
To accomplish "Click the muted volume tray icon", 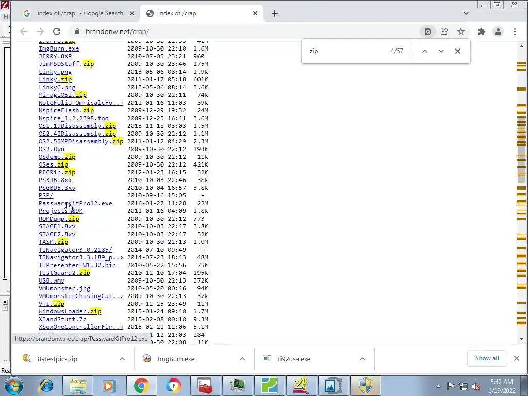I will [x=476, y=386].
